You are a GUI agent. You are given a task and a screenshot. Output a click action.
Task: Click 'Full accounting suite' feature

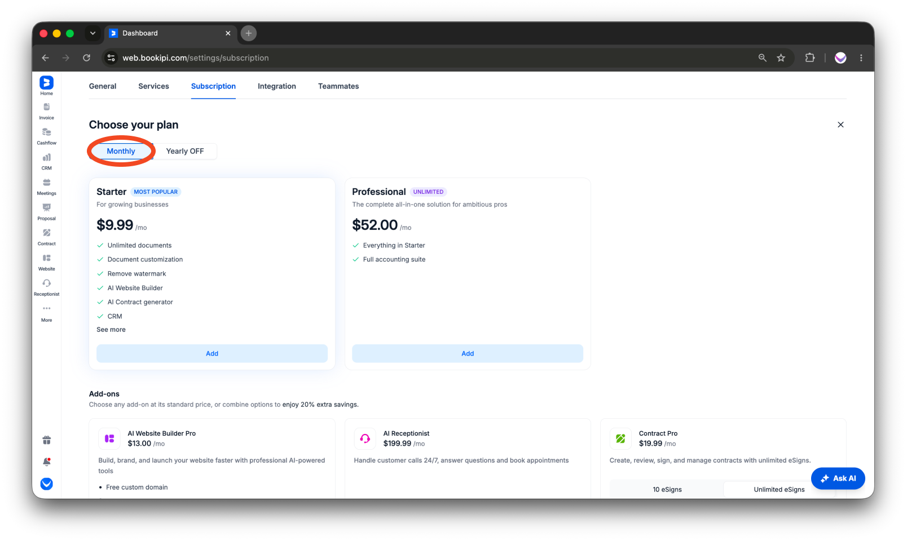click(x=394, y=259)
